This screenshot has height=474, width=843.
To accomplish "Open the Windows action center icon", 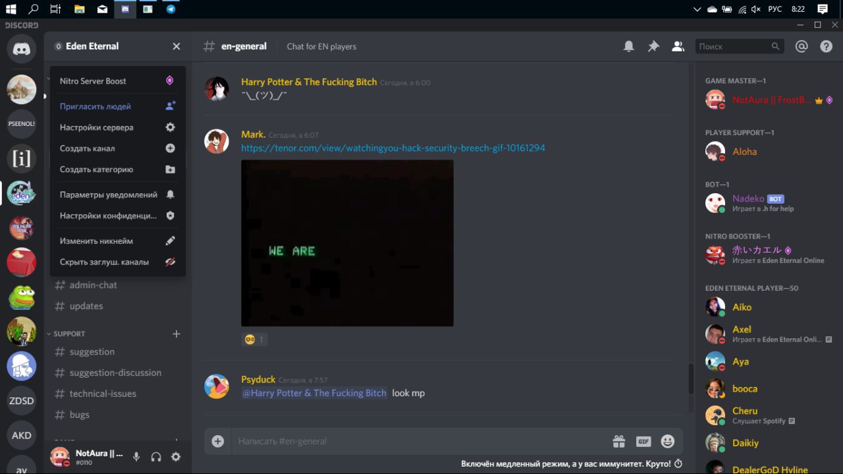I will (823, 9).
